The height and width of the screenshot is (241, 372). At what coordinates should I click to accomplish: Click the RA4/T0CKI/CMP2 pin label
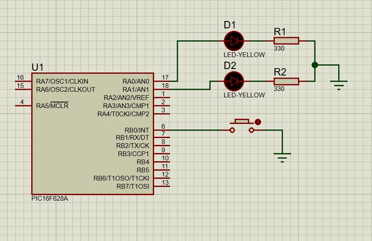tap(123, 114)
